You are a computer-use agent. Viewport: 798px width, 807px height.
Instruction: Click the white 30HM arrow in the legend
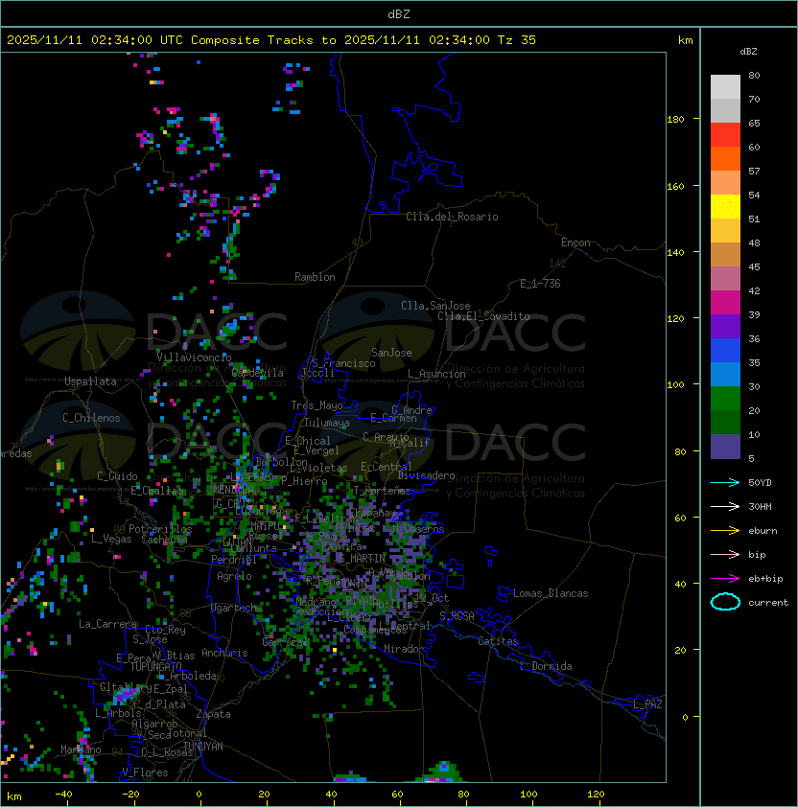725,506
